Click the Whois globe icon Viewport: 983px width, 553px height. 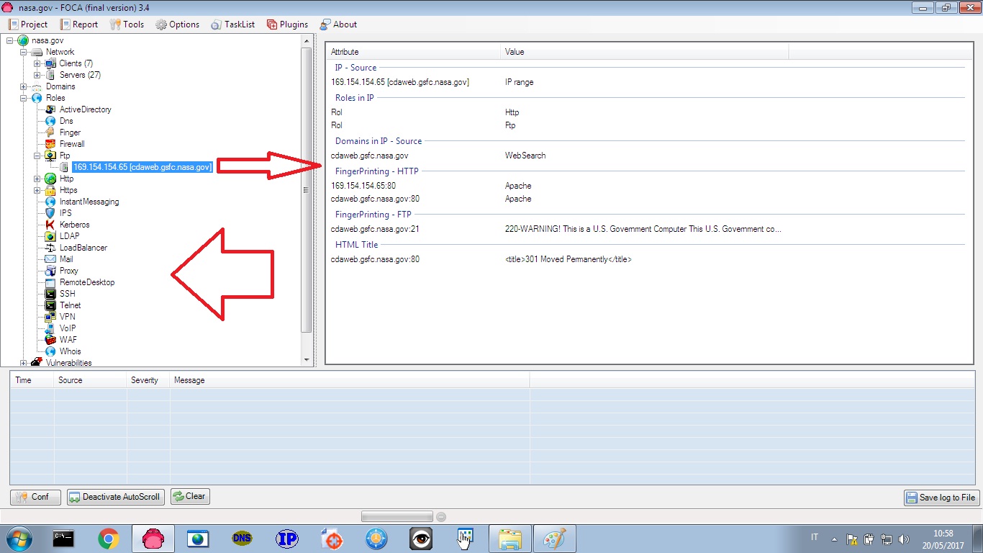point(50,351)
